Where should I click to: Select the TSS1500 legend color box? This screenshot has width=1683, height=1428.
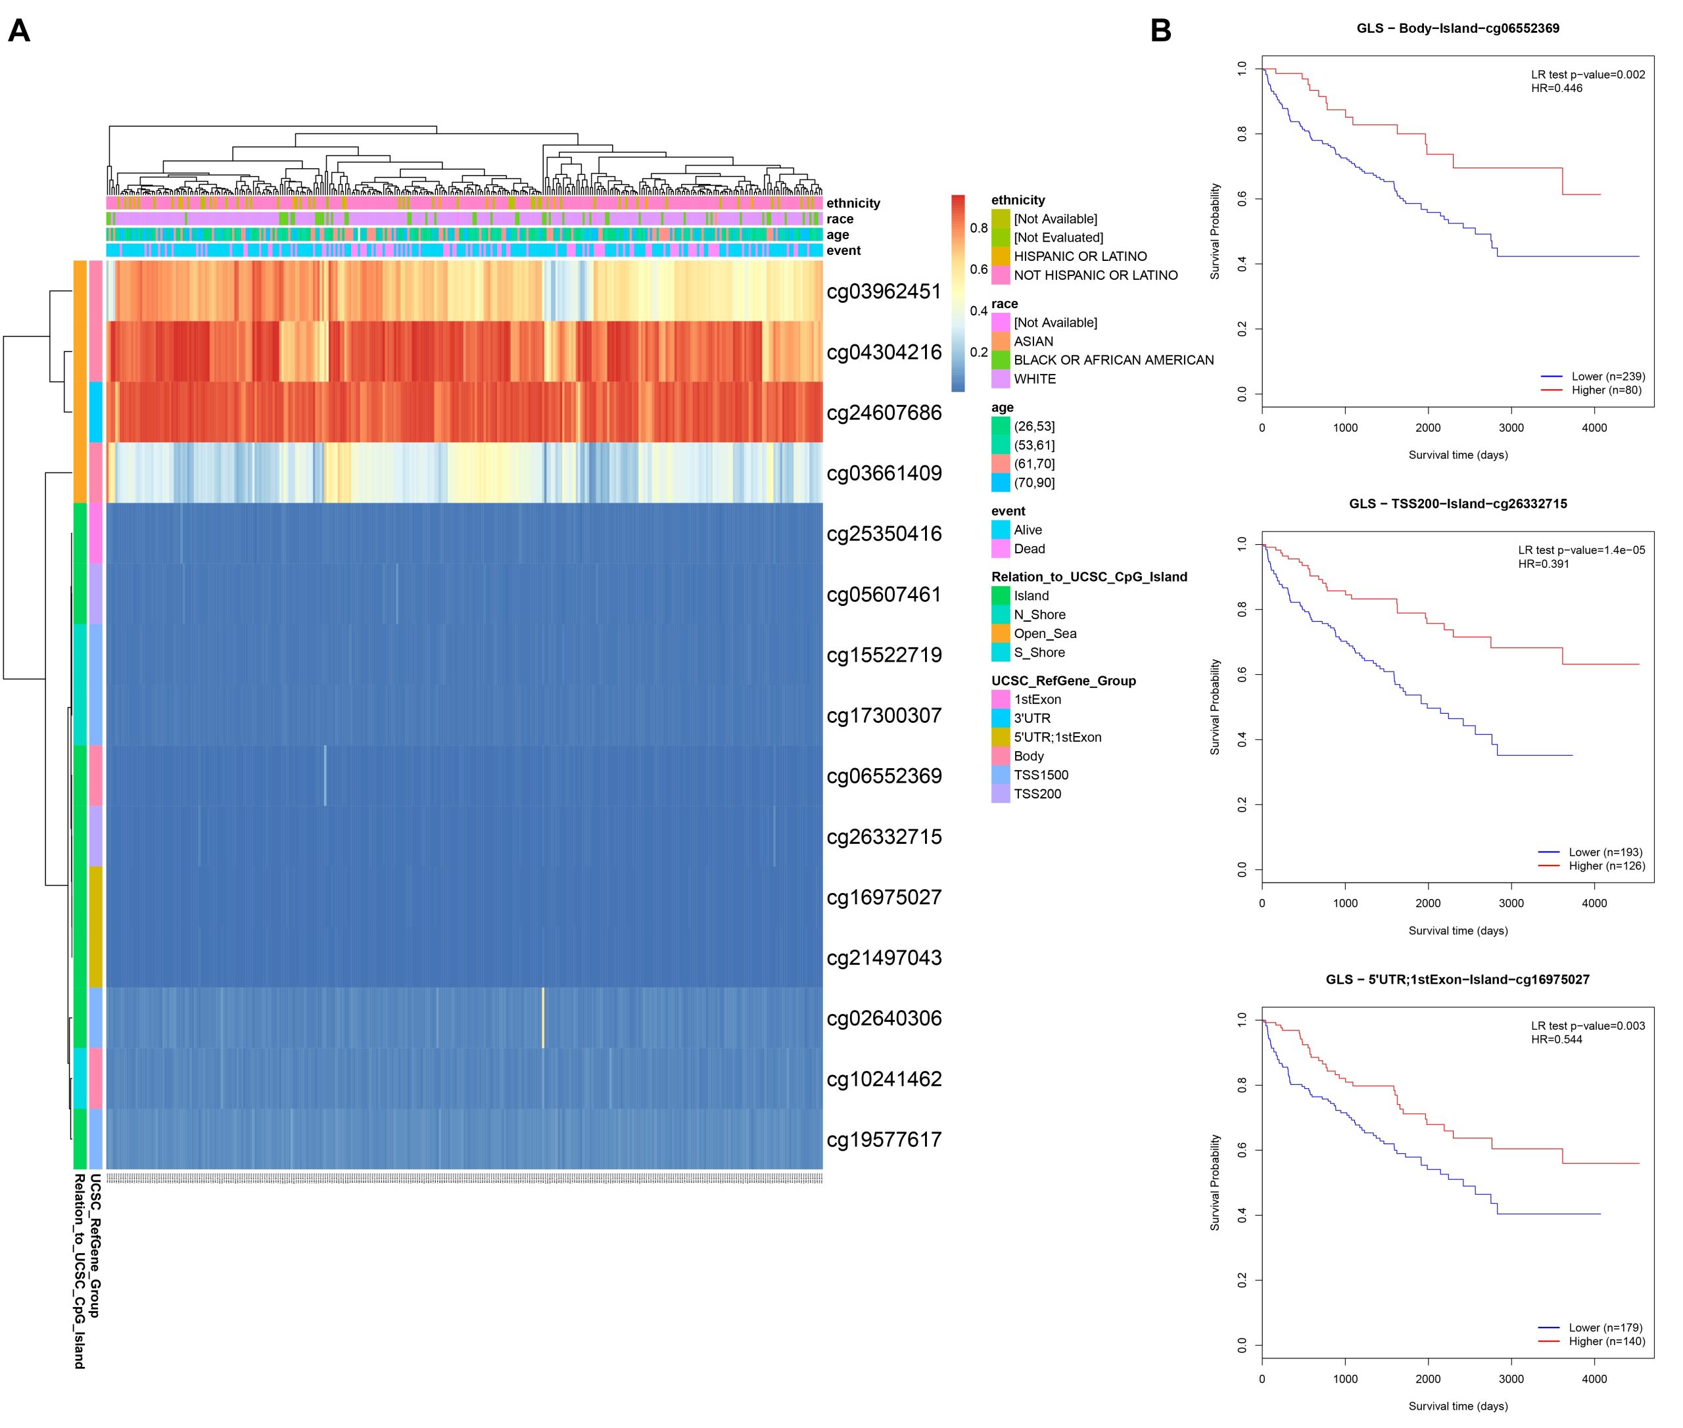1000,775
